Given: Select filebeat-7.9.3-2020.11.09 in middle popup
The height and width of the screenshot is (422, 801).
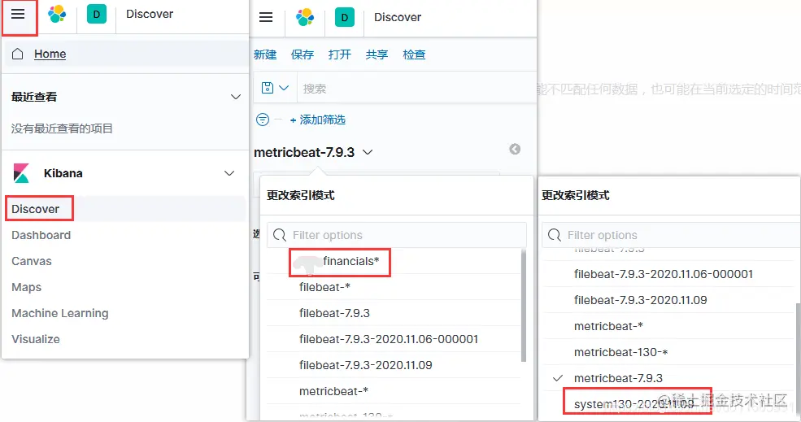Looking at the screenshot, I should pyautogui.click(x=366, y=365).
